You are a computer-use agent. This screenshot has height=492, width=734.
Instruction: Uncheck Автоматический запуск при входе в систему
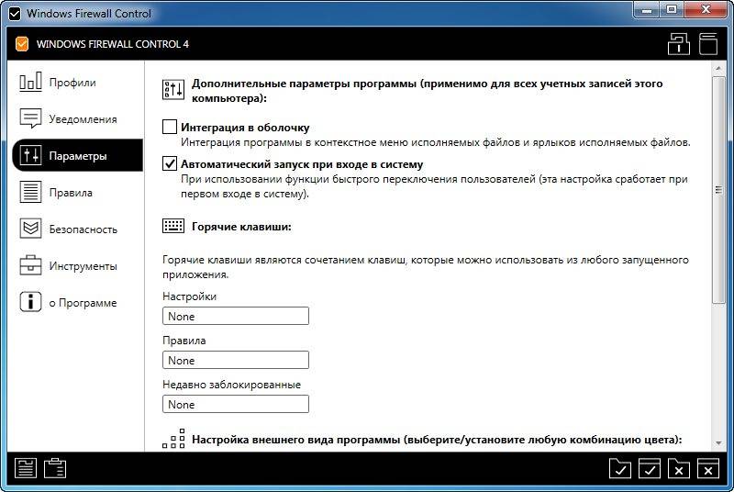coord(170,163)
